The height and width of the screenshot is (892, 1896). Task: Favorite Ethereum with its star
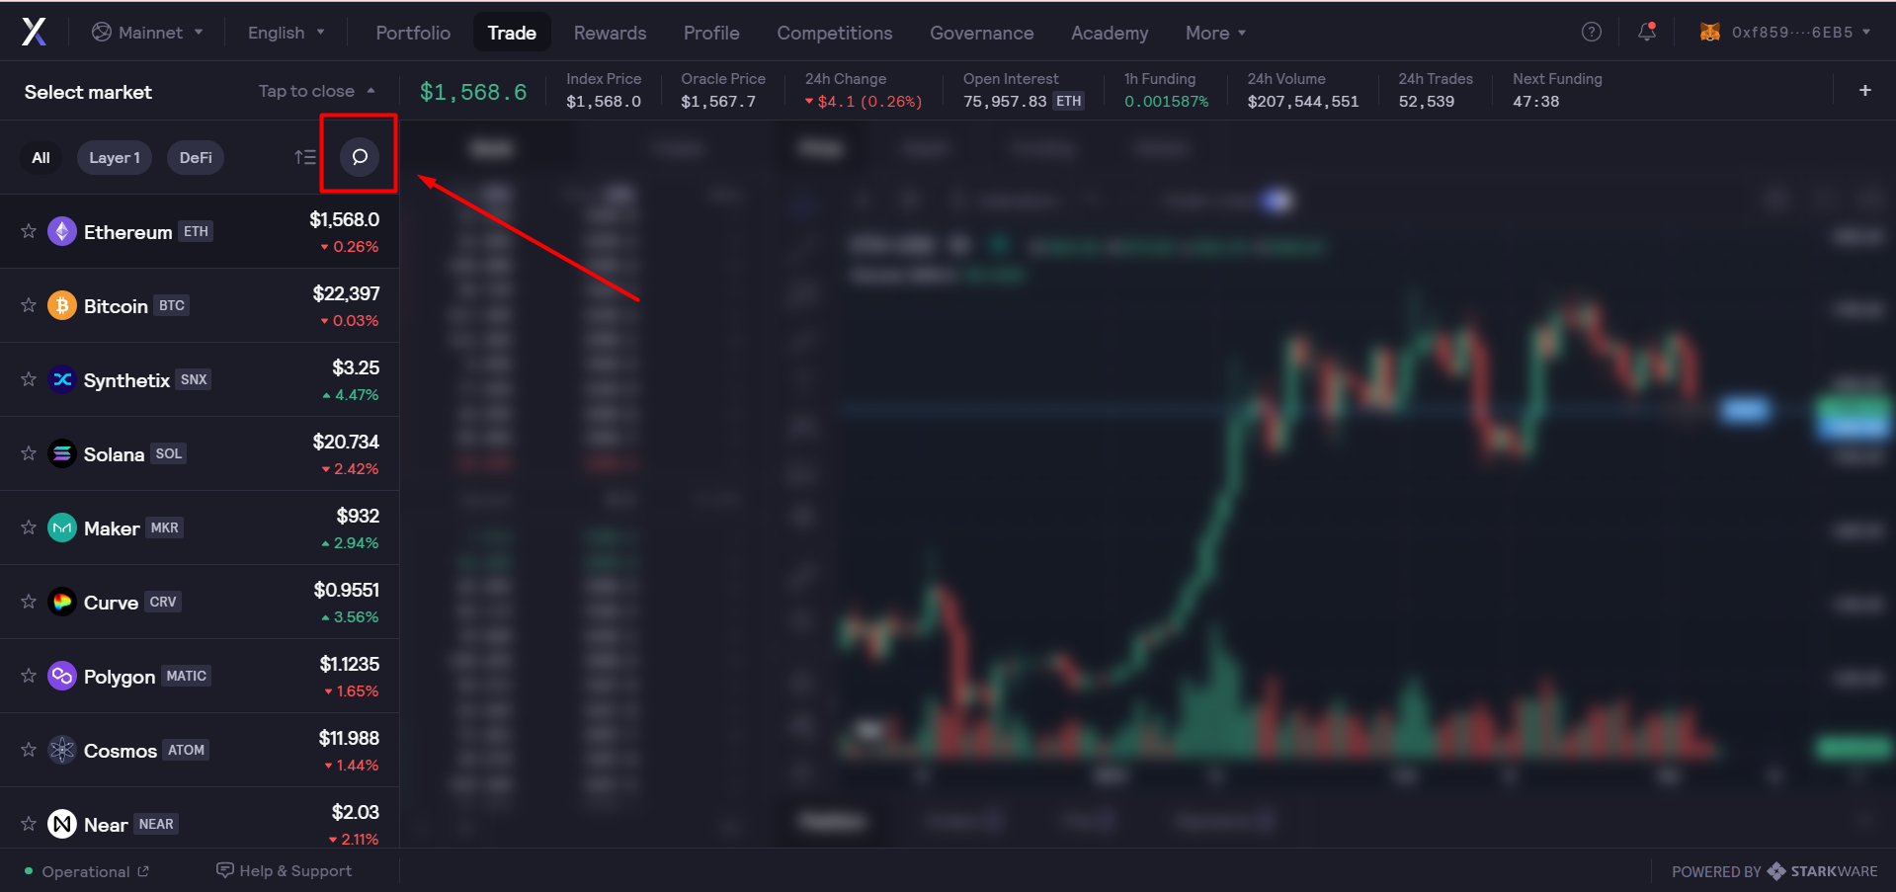click(x=29, y=231)
